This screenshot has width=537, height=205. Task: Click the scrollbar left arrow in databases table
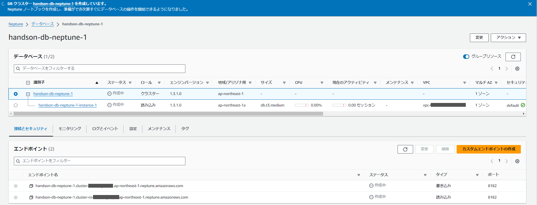pos(11,114)
